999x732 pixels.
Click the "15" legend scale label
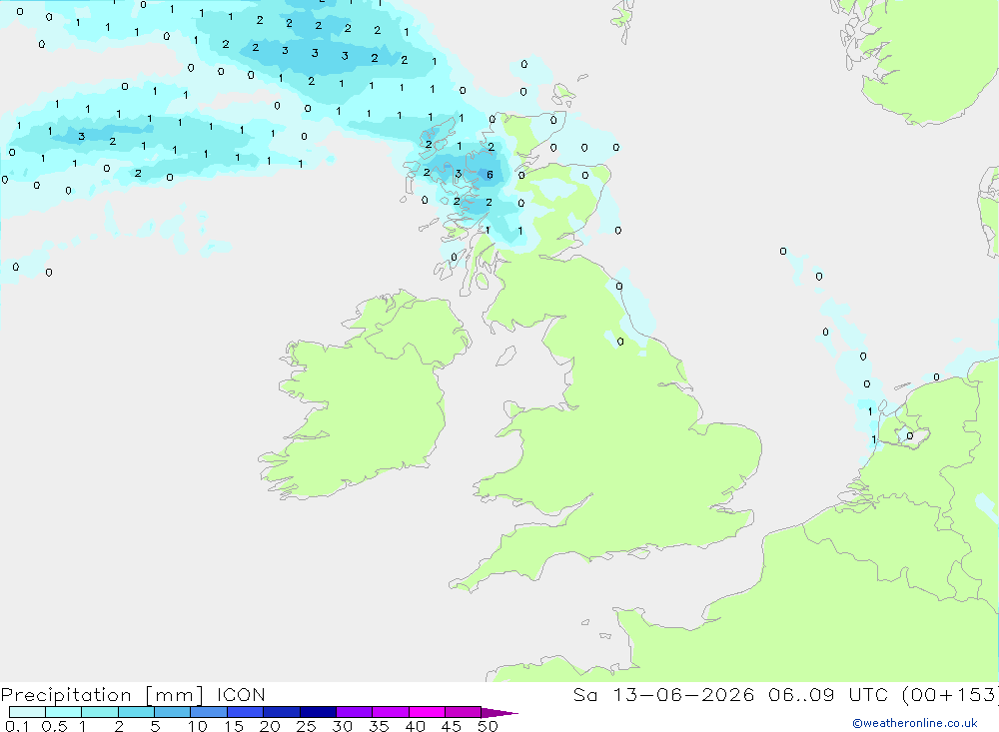point(233,726)
